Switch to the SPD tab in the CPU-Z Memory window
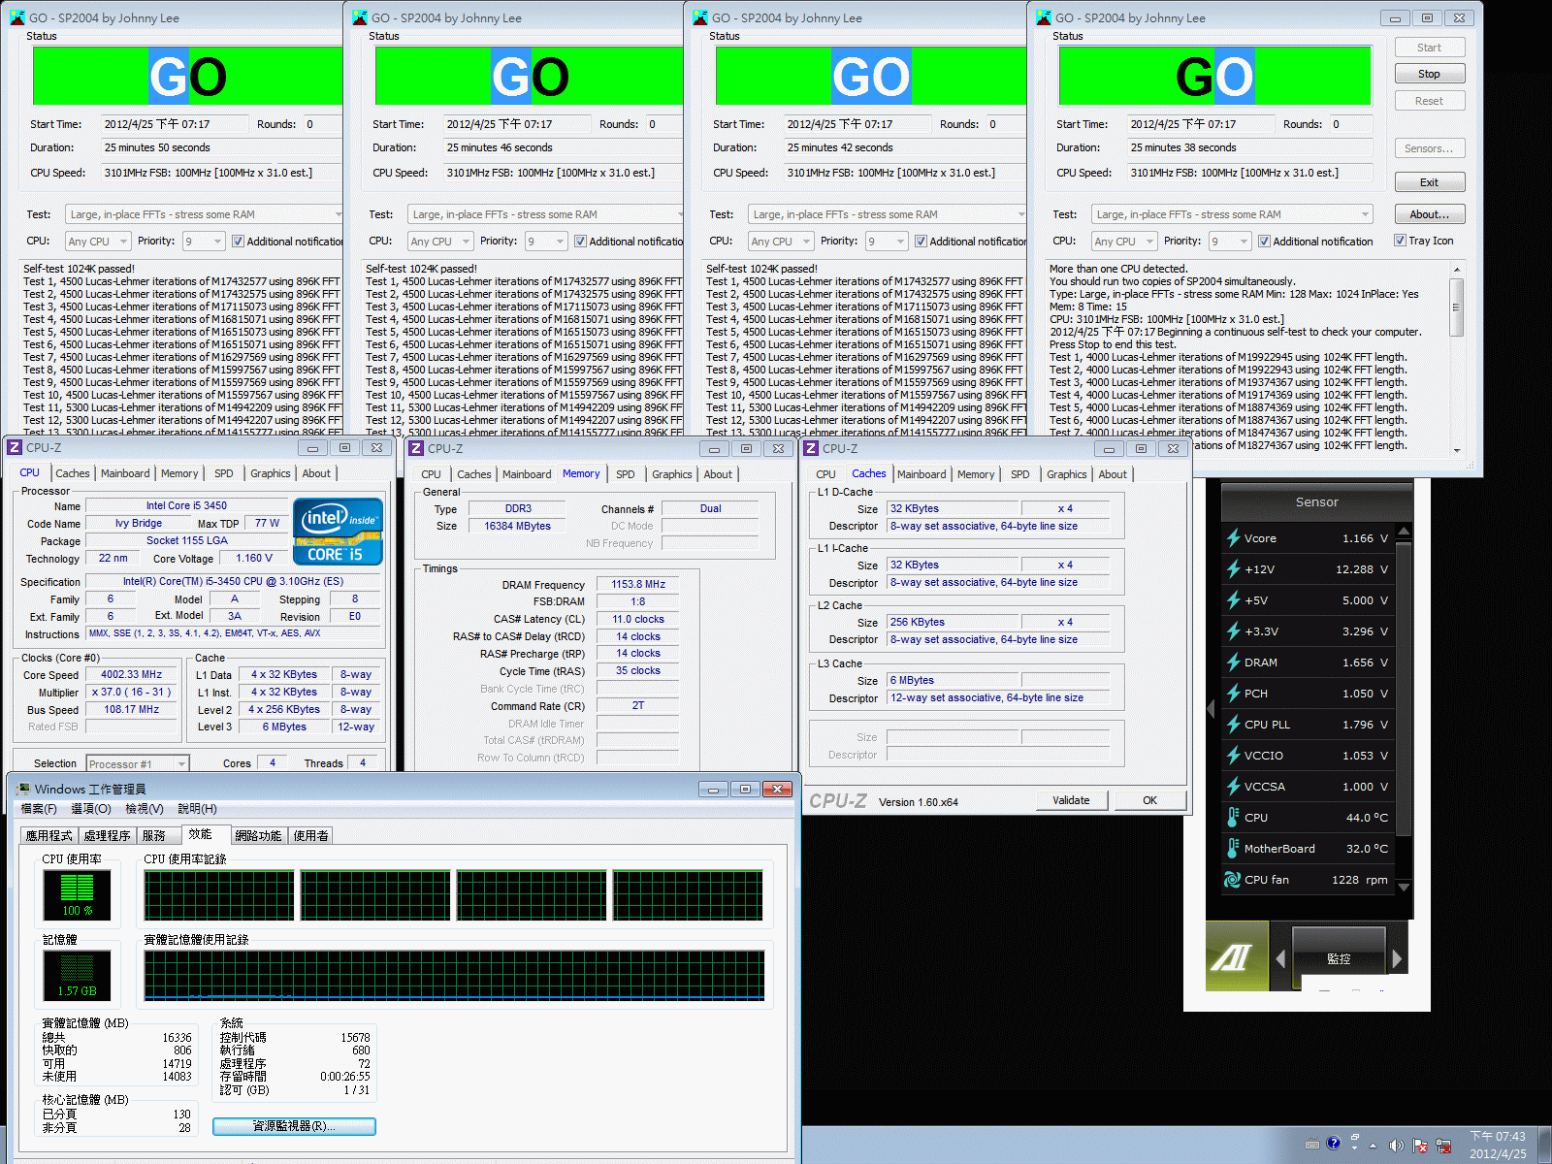The height and width of the screenshot is (1164, 1552). click(626, 474)
